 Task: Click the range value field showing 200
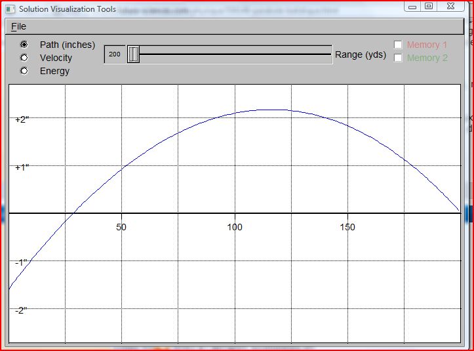(x=115, y=54)
